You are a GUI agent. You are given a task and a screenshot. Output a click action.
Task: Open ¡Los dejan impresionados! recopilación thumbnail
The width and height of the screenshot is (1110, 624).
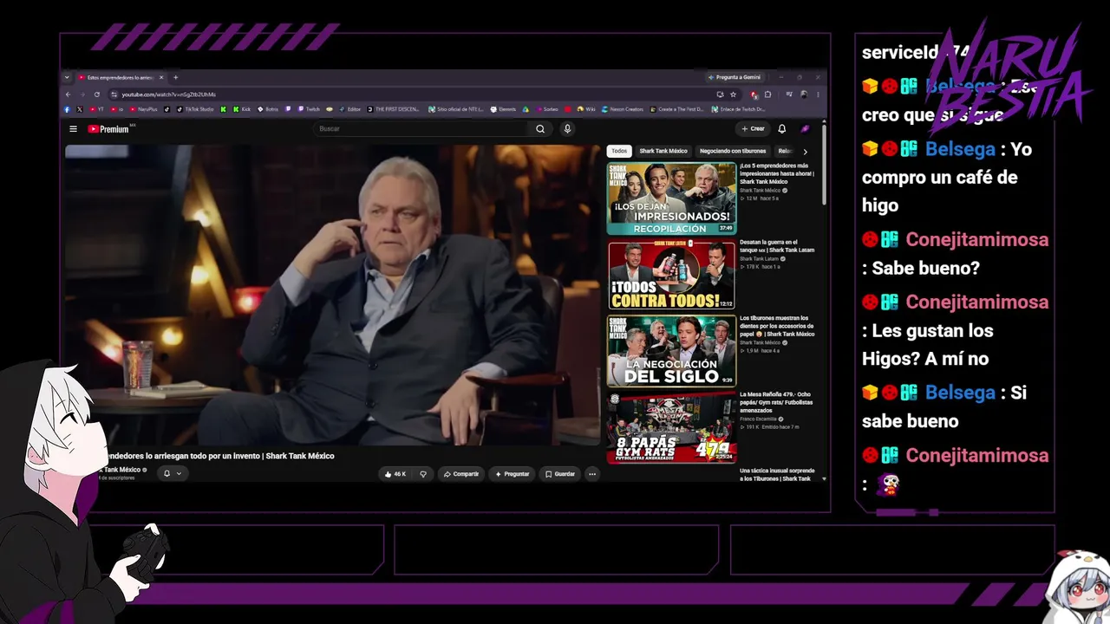tap(671, 198)
